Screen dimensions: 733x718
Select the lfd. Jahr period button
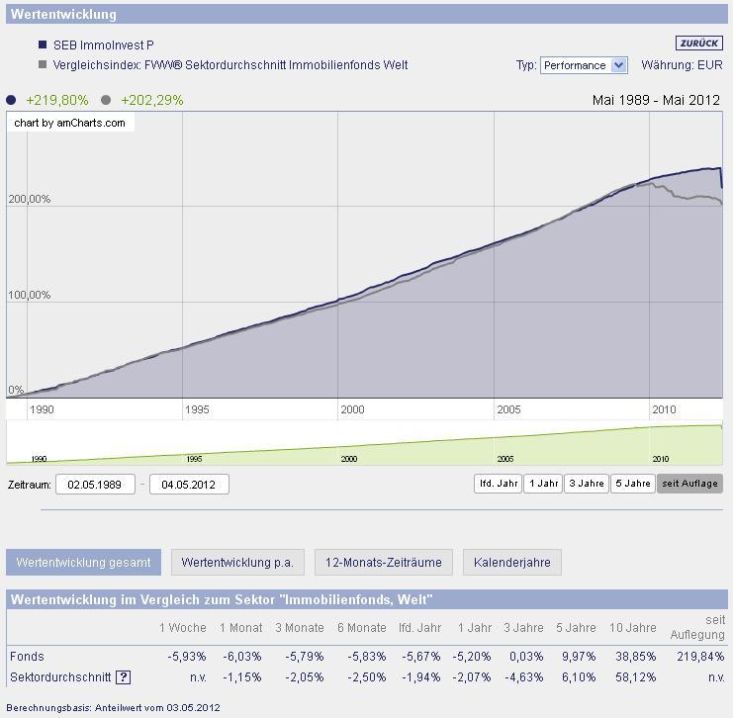[x=498, y=484]
